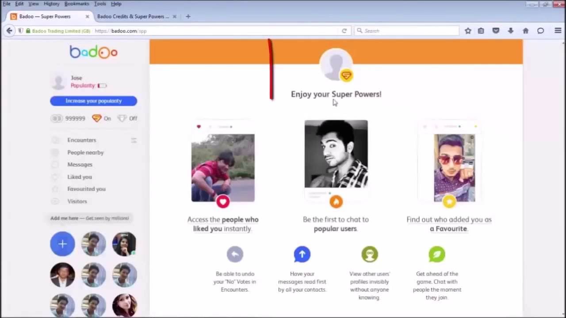This screenshot has width=566, height=318.
Task: Click 'popular users' link text
Action: pos(335,228)
